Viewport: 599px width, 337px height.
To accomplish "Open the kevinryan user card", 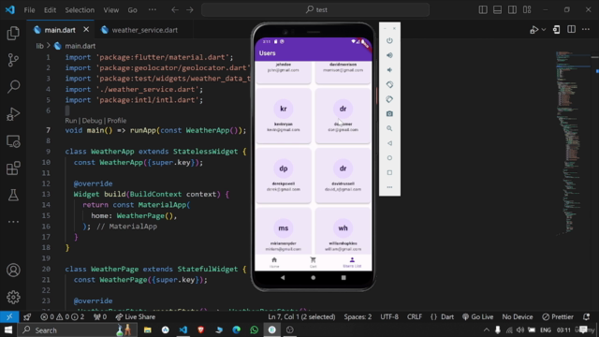I will pyautogui.click(x=284, y=116).
